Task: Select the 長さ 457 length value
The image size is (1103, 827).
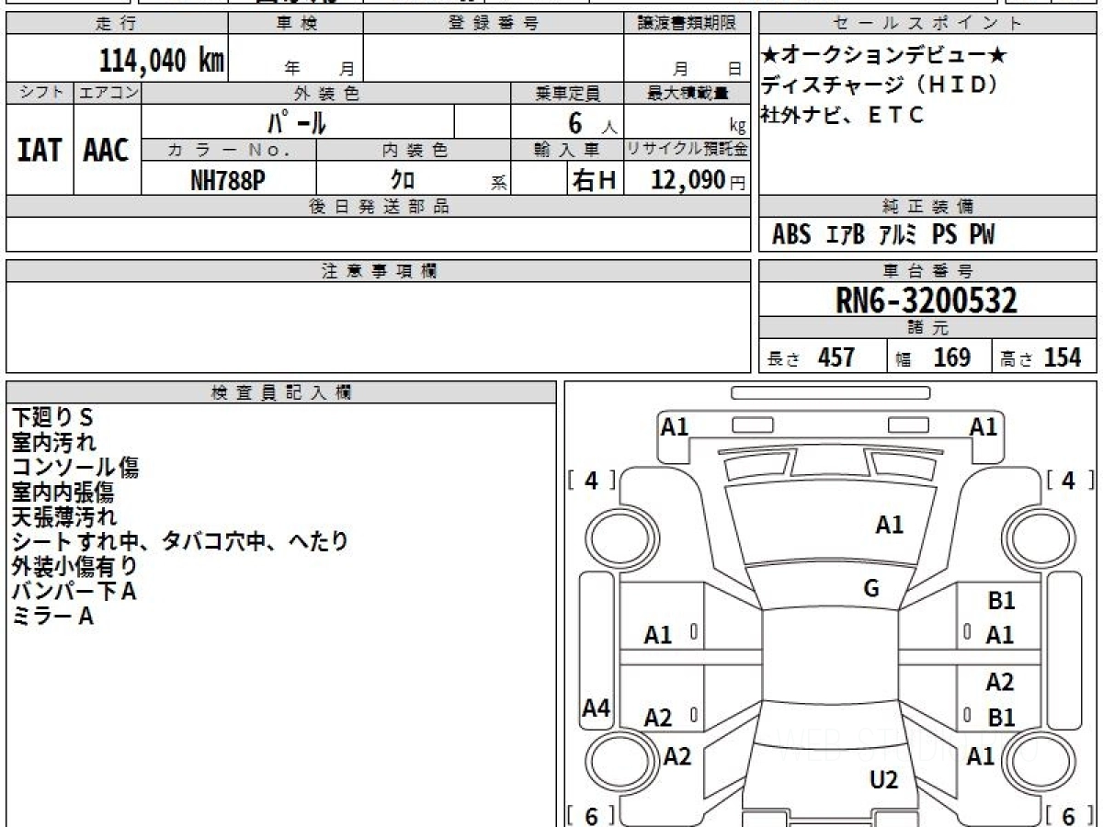Action: pos(812,357)
